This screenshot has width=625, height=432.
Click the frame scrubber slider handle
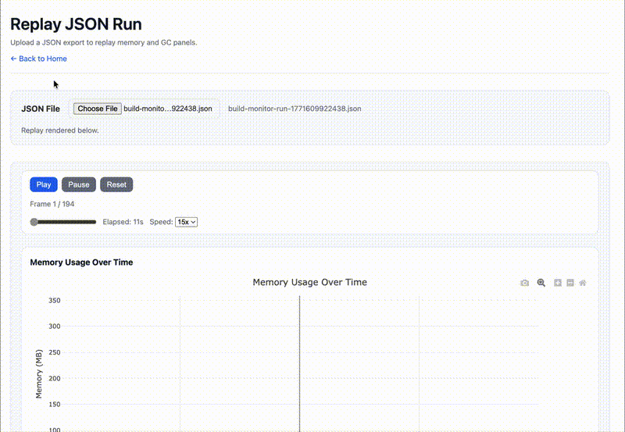pyautogui.click(x=34, y=222)
